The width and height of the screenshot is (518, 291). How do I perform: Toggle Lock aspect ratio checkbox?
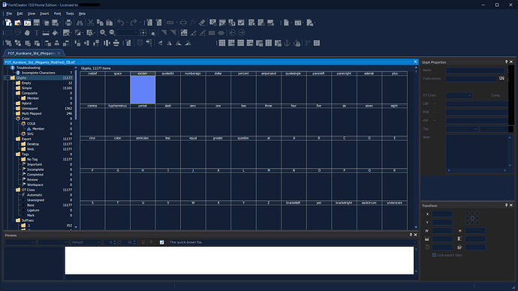click(x=434, y=255)
